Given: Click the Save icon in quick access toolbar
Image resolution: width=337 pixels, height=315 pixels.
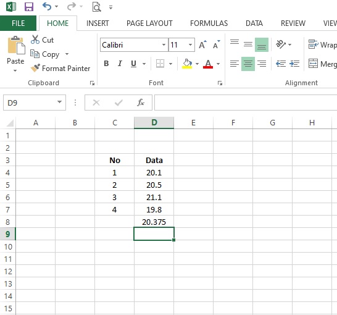Looking at the screenshot, I should pos(29,7).
